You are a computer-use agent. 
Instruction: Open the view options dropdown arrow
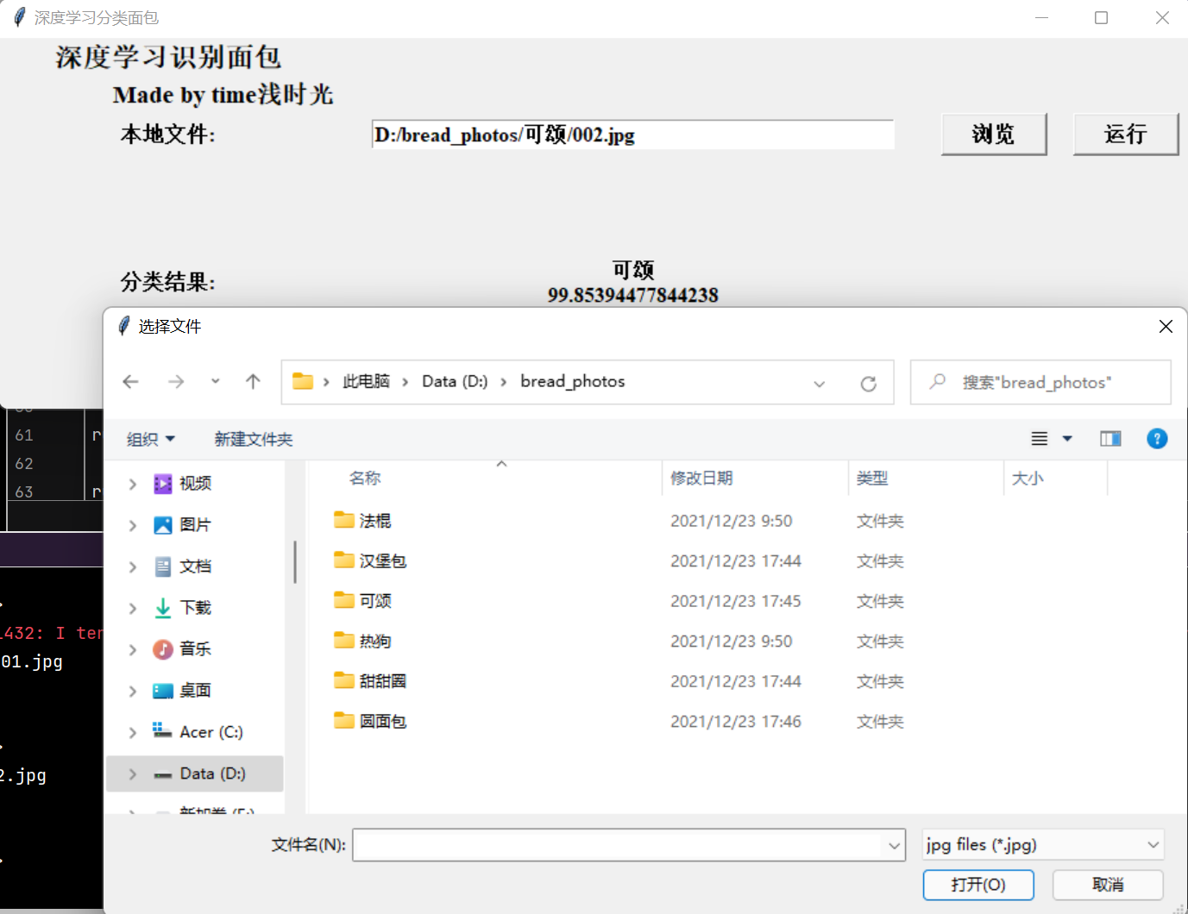(x=1067, y=439)
